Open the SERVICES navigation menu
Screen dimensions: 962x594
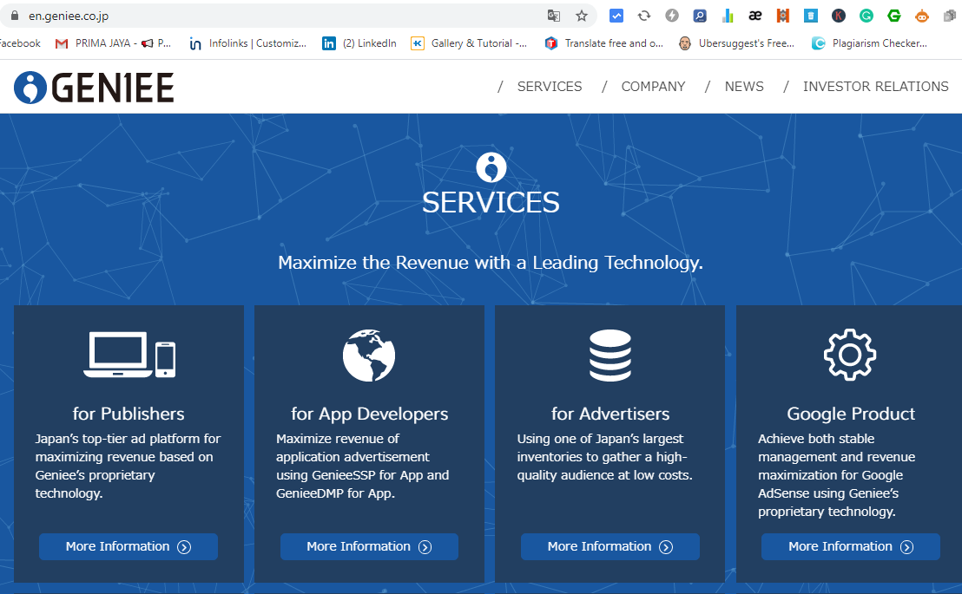tap(549, 87)
